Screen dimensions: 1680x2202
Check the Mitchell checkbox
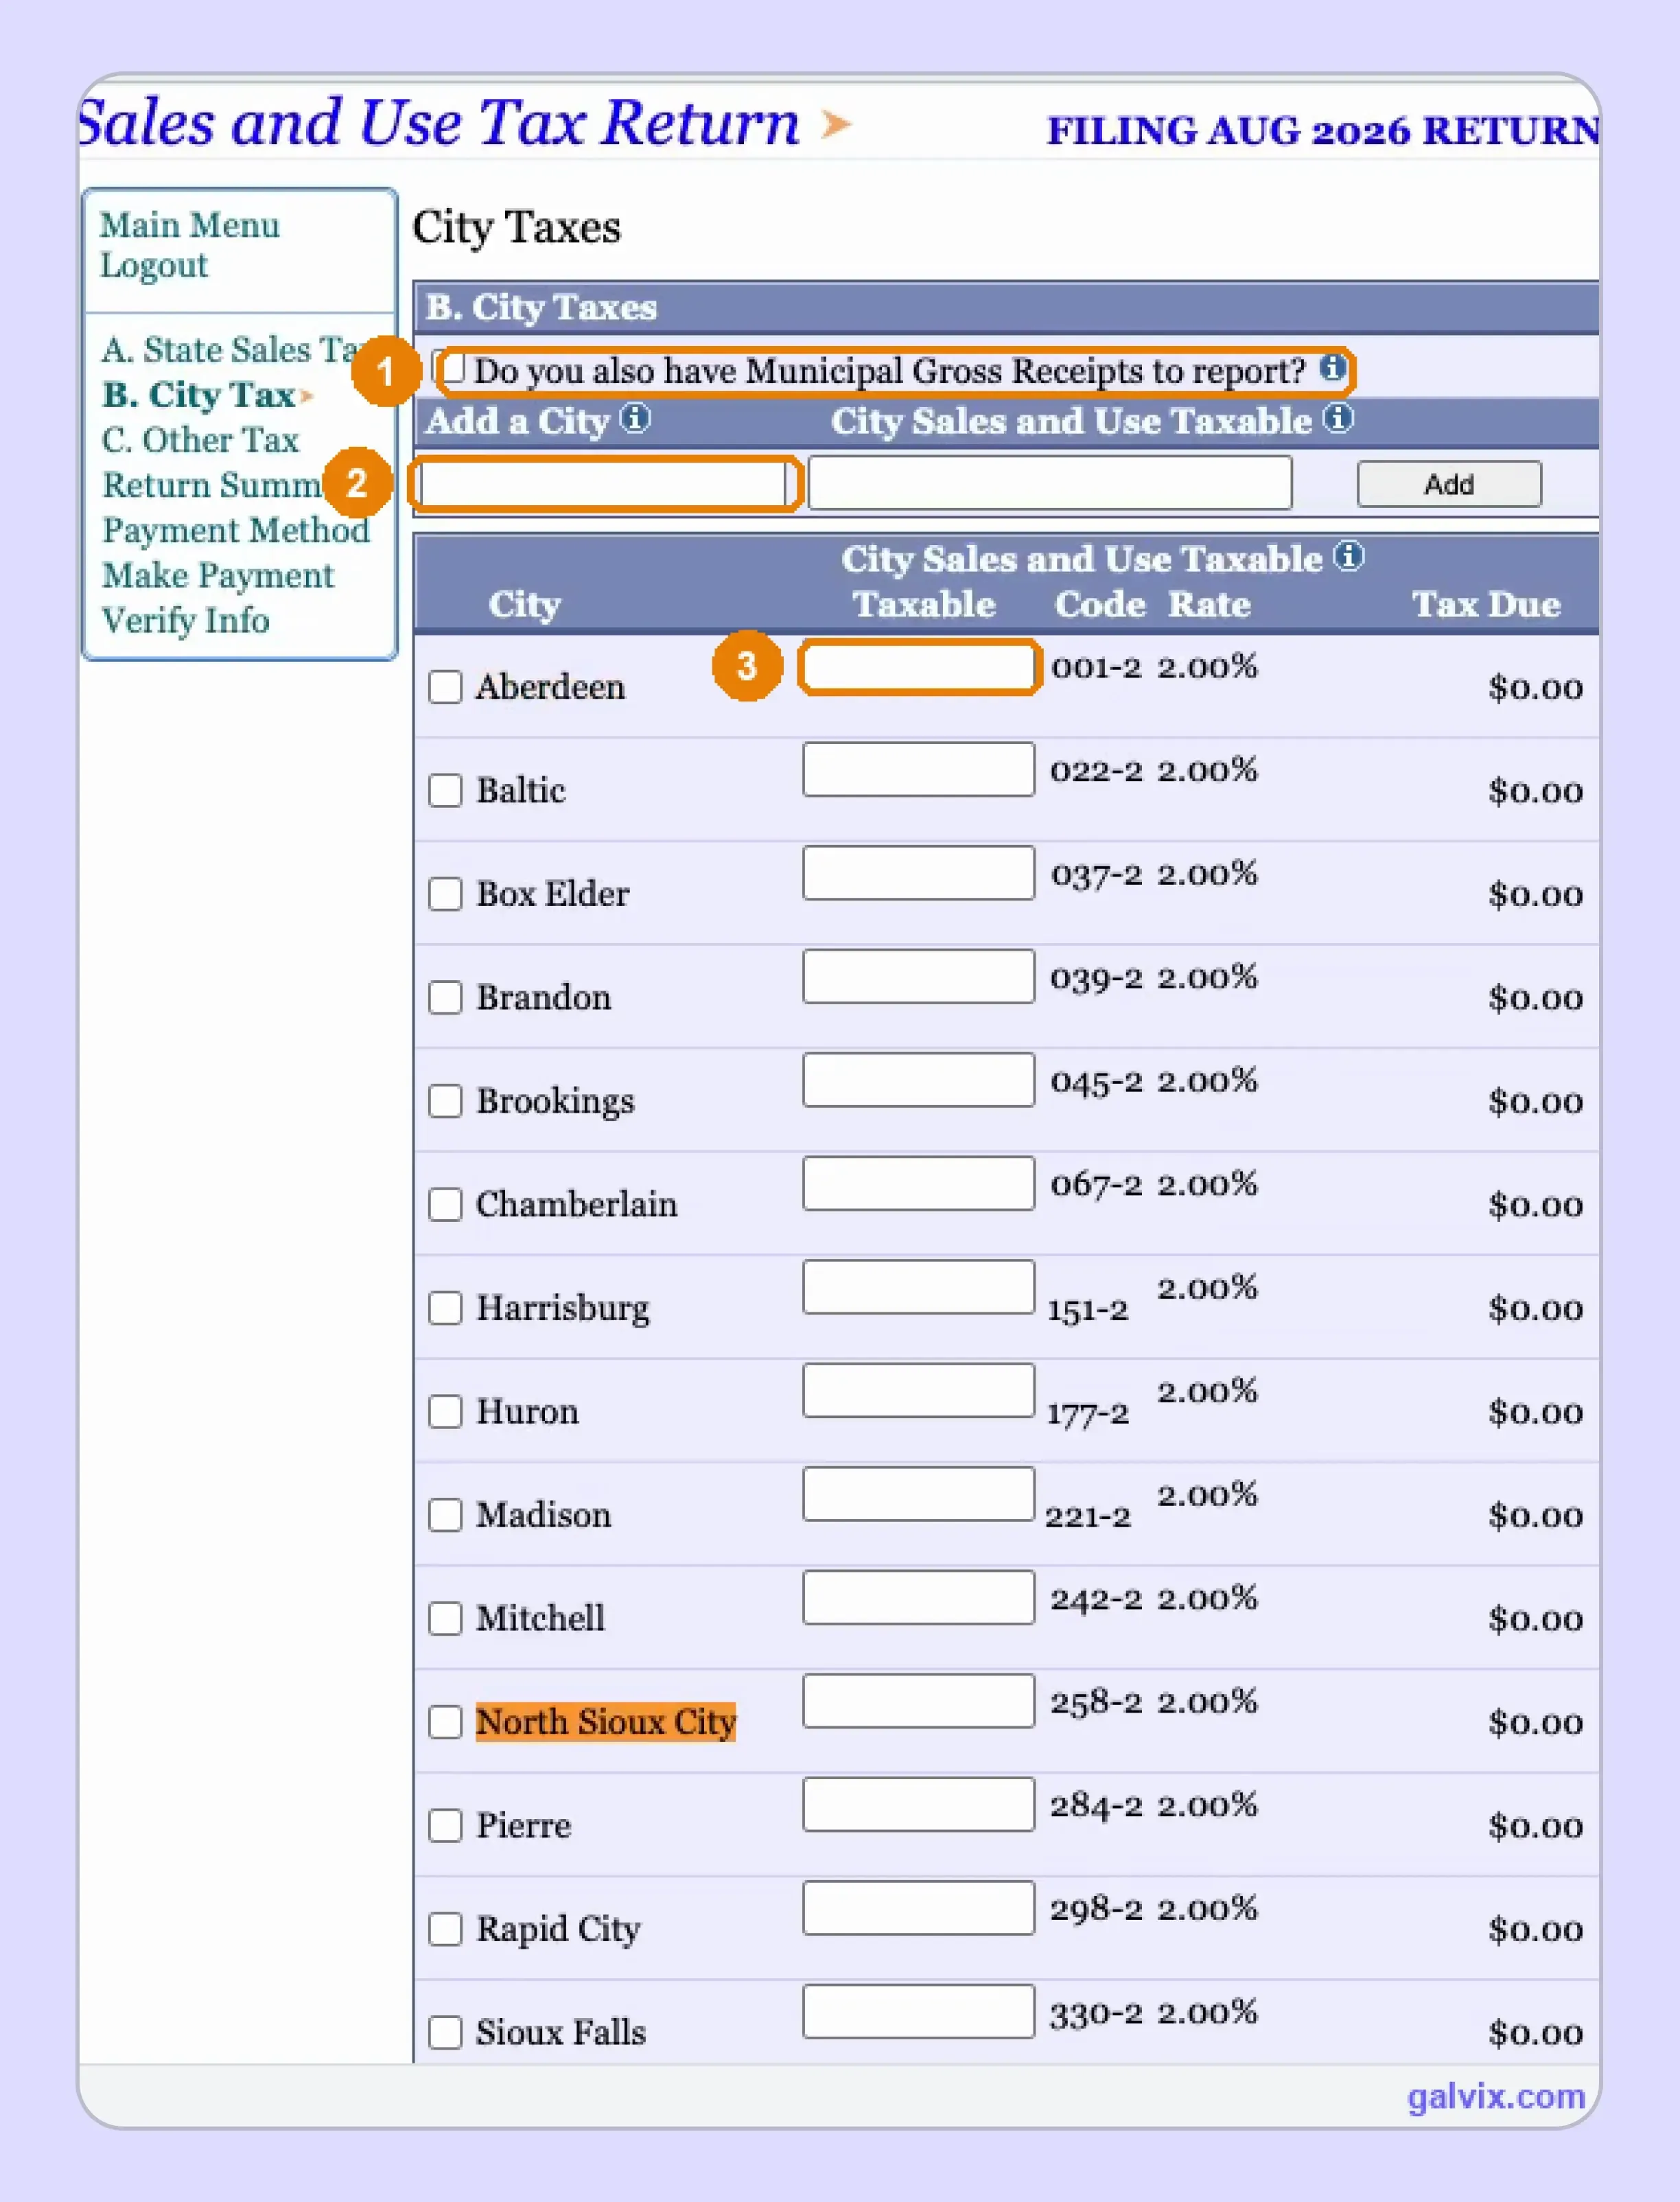point(445,1618)
